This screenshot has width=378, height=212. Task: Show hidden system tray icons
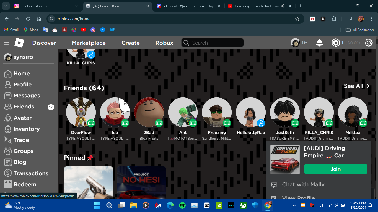click(294, 205)
